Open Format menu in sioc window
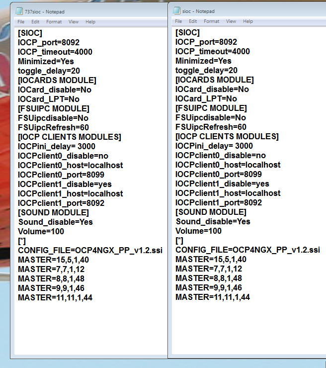This screenshot has height=368, width=326. [x=211, y=21]
